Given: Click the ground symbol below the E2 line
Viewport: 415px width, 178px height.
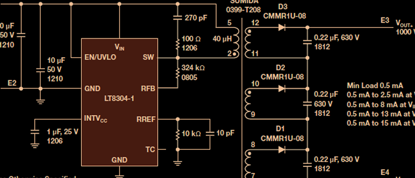Looking at the screenshot, I should tap(40, 101).
